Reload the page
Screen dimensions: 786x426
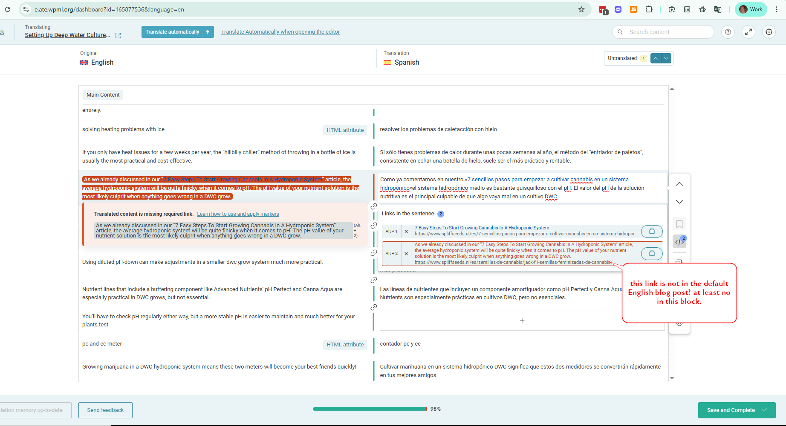click(x=8, y=9)
